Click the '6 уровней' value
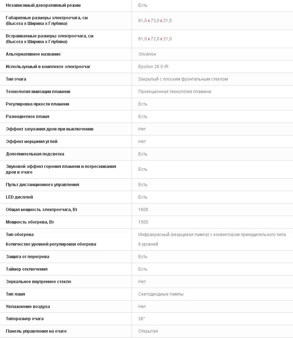The image size is (293, 338). [148, 244]
